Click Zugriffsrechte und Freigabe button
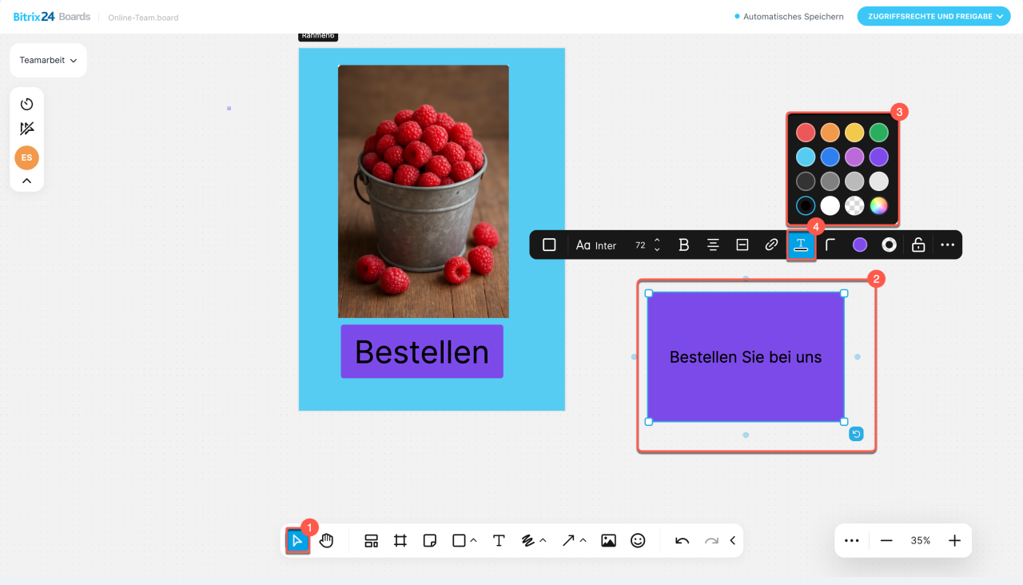Viewport: 1023px width, 585px height. [x=933, y=16]
